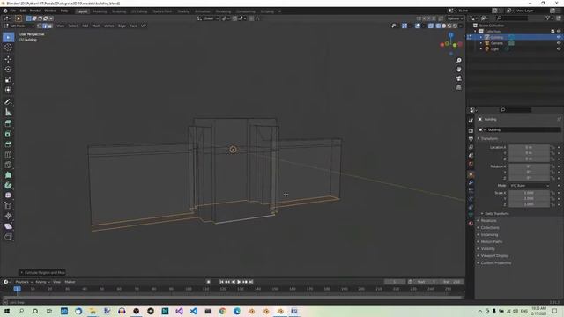Expand the Camera item in outliner
The height and width of the screenshot is (317, 564).
click(x=481, y=43)
